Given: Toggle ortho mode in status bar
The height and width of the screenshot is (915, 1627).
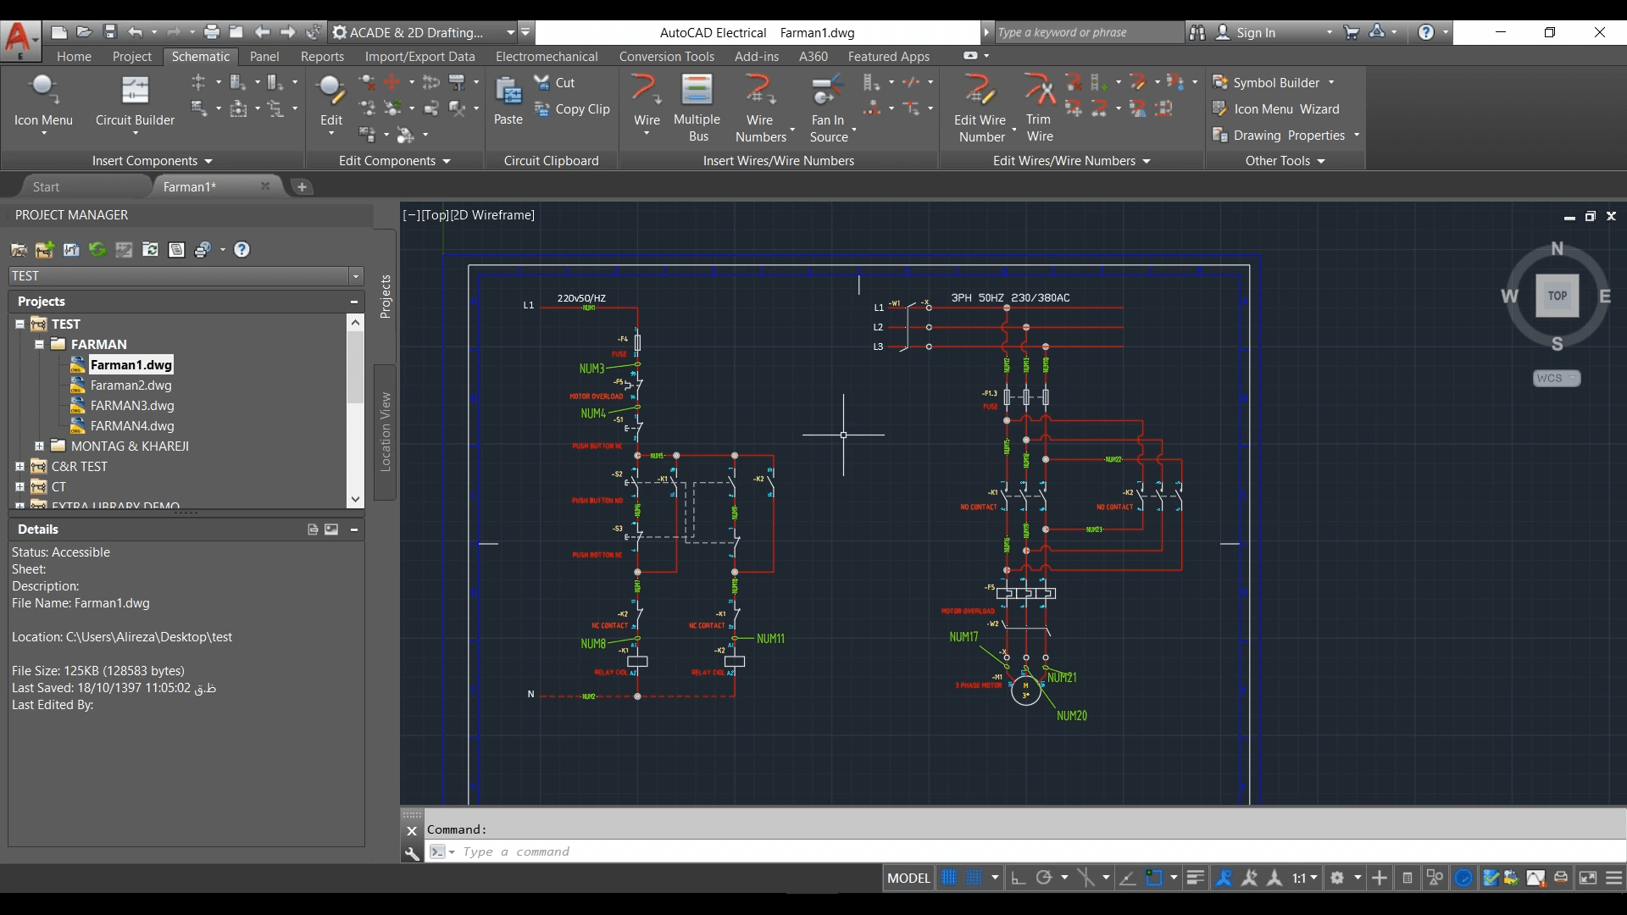Looking at the screenshot, I should click(1018, 878).
